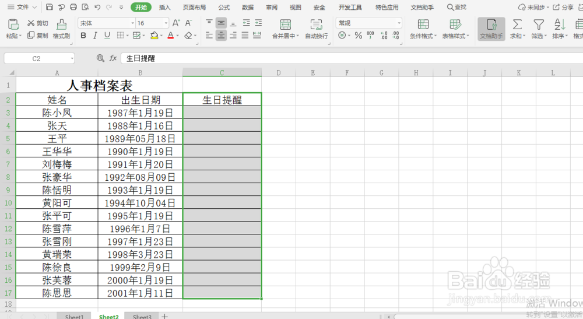This screenshot has width=583, height=319.
Task: Switch to the 插入 Insert tab
Action: coord(164,7)
